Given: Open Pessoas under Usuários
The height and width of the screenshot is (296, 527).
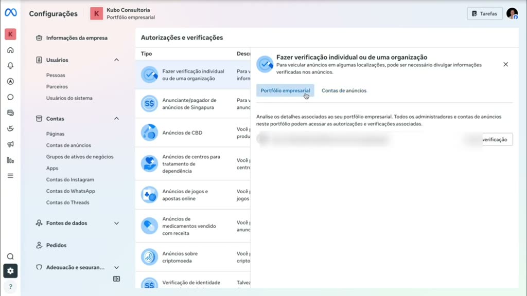Looking at the screenshot, I should [56, 75].
